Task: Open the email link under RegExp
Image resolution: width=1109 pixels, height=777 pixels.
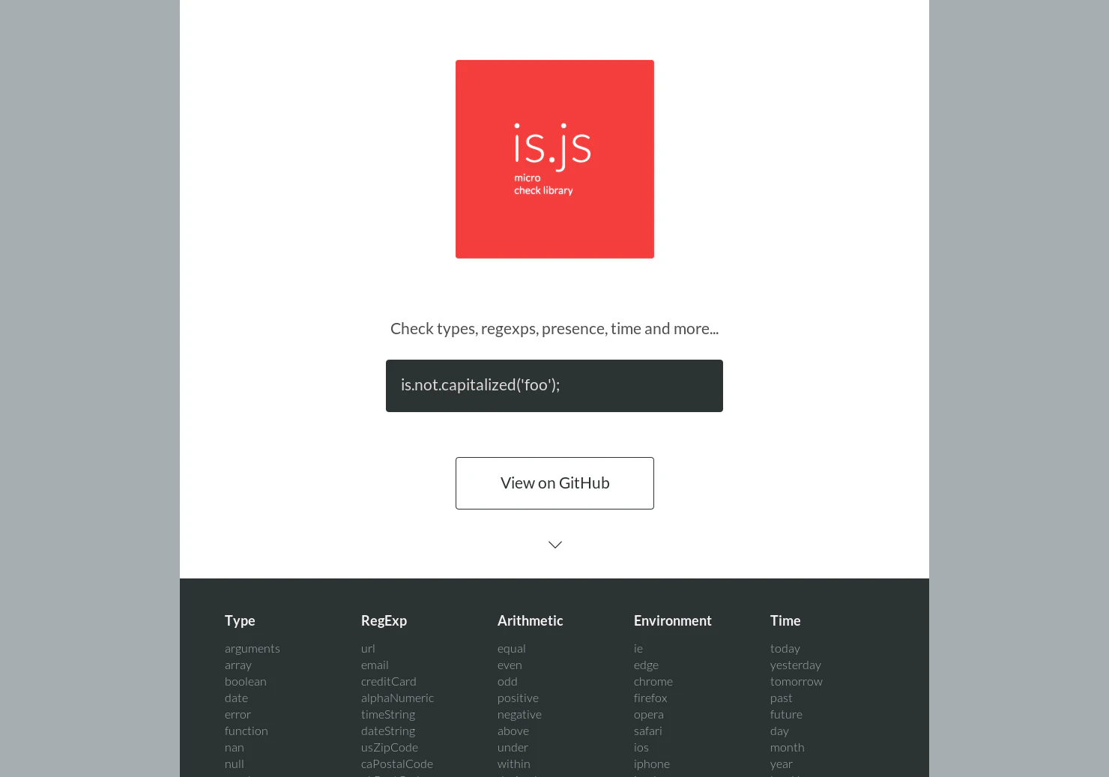Action: pos(375,665)
